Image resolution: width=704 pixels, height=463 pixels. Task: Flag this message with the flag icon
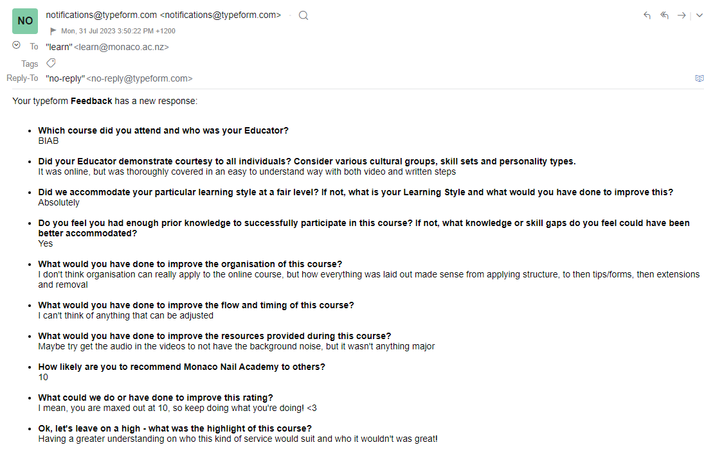[53, 31]
